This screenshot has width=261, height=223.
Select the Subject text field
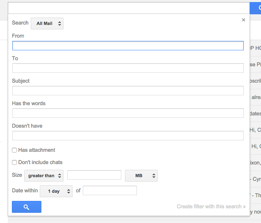pos(128,90)
